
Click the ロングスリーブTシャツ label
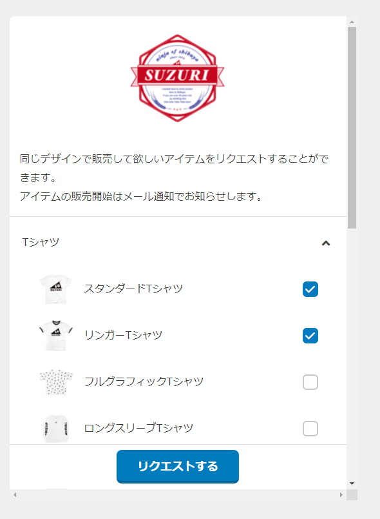138,428
